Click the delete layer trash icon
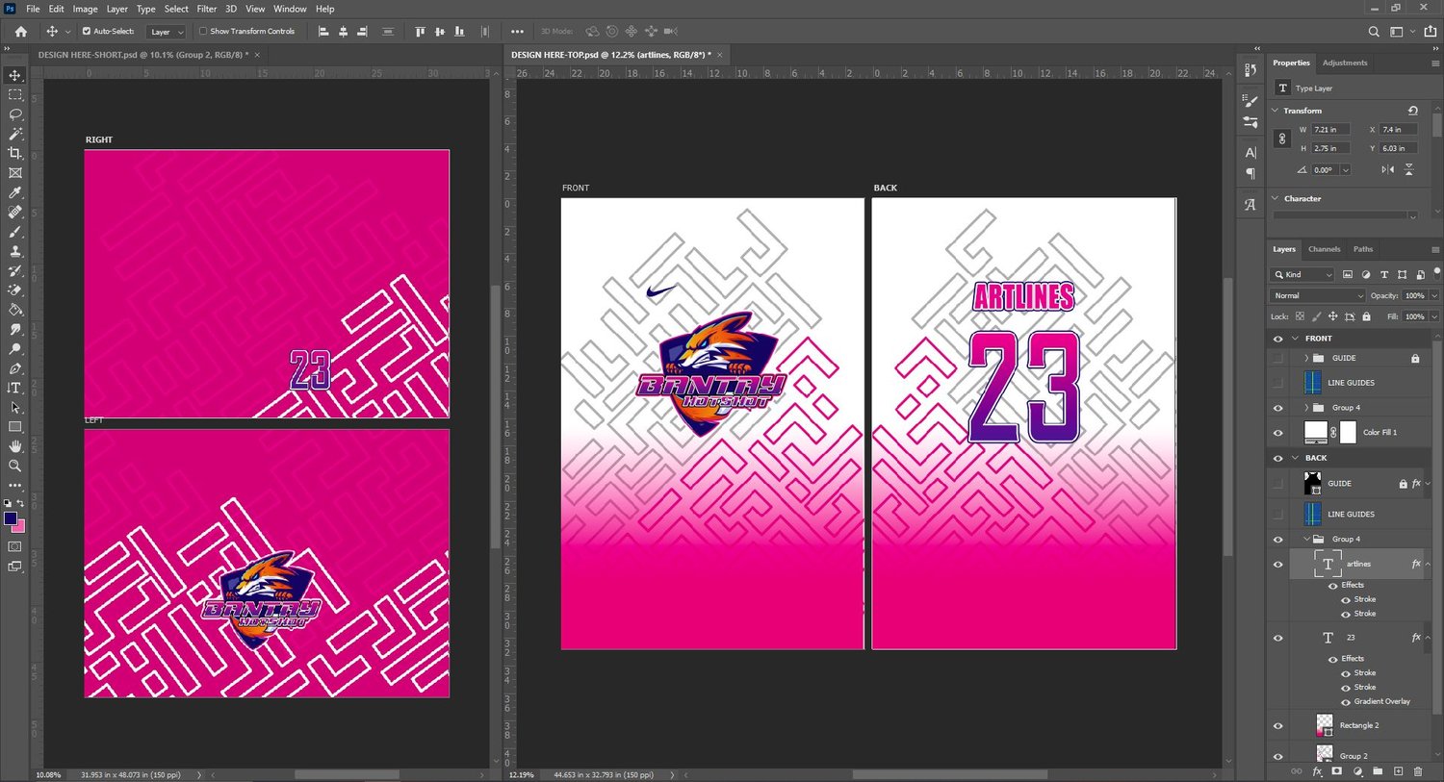This screenshot has height=782, width=1444. [x=1417, y=771]
